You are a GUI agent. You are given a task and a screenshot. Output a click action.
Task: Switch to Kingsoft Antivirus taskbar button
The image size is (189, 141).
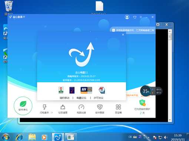58,137
